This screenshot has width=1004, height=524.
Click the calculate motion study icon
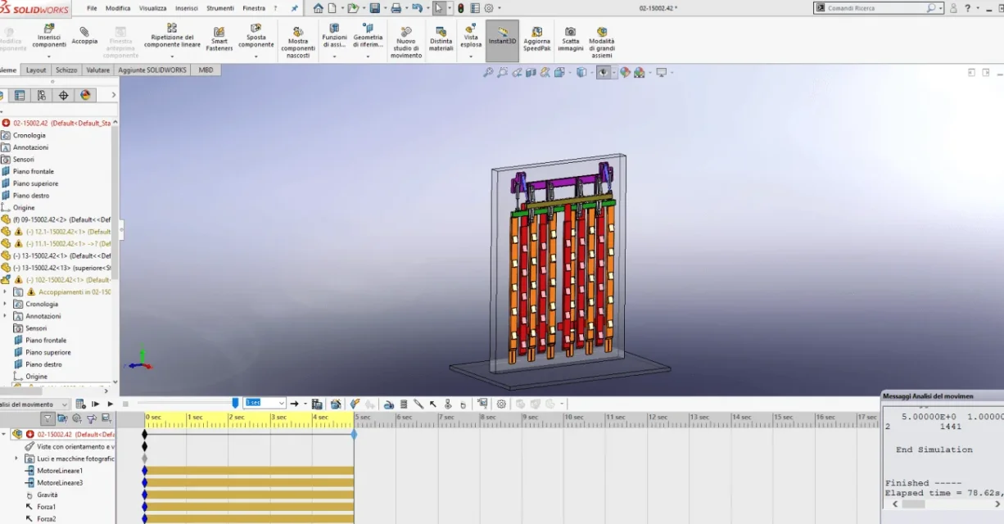click(80, 404)
